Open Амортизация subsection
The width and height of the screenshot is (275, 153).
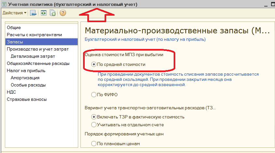tap(42, 78)
